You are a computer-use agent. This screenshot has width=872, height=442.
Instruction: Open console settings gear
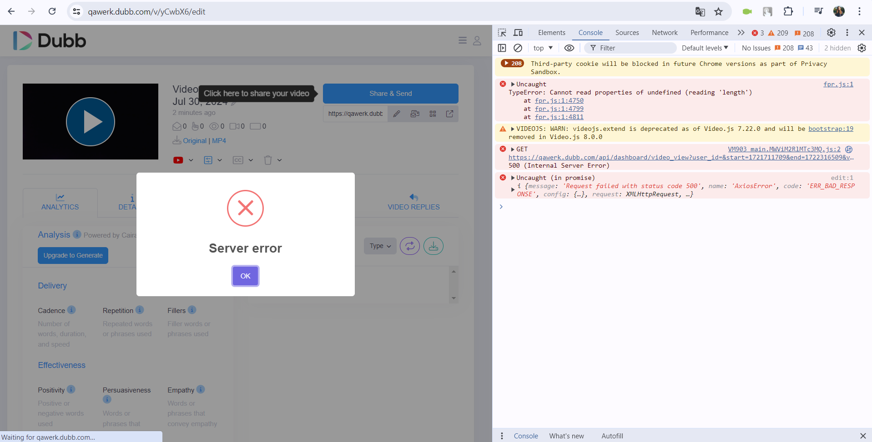pos(862,48)
